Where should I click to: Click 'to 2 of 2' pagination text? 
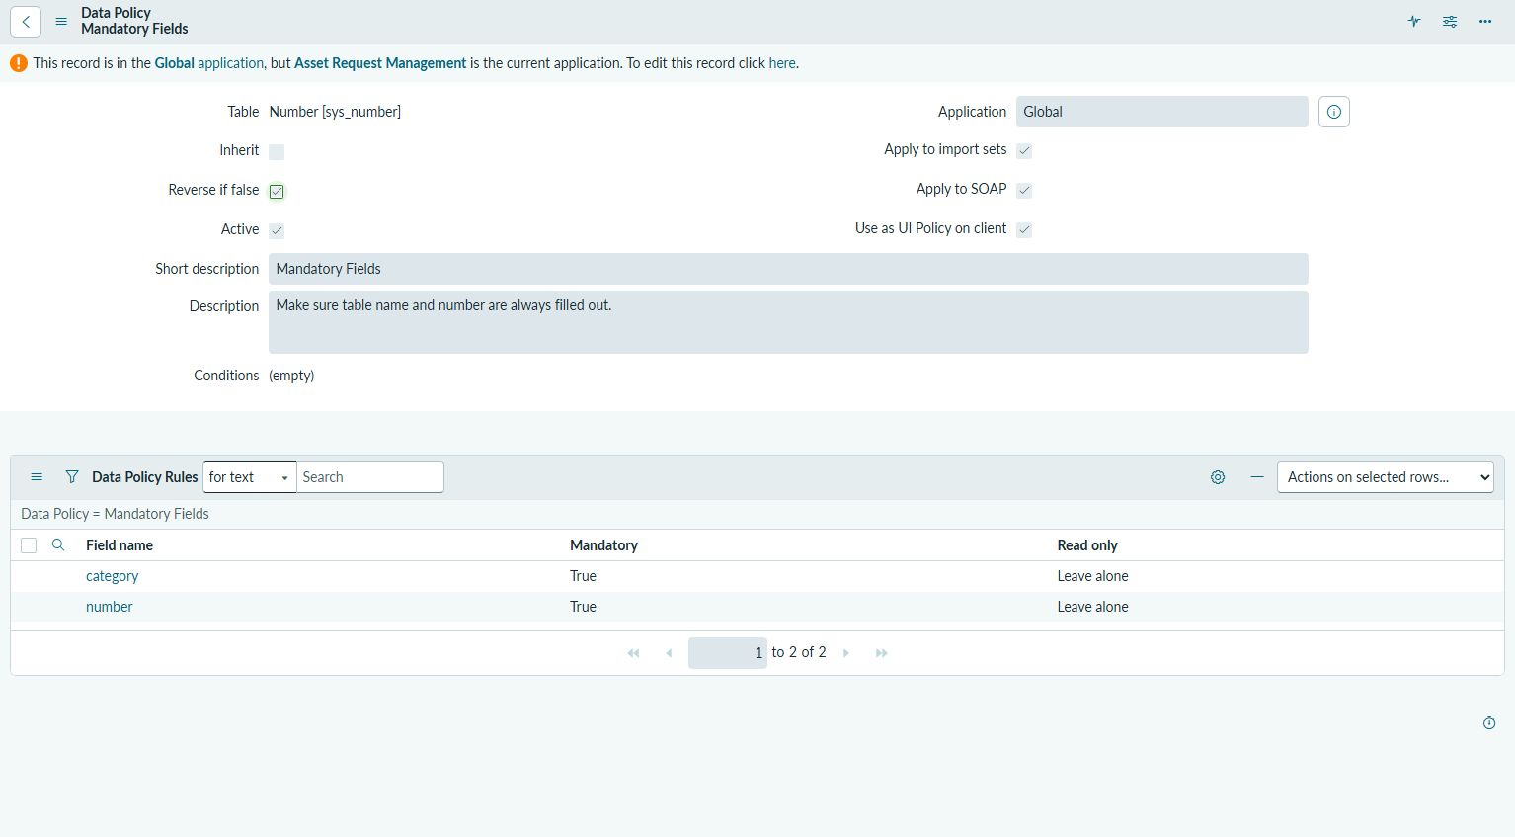click(799, 652)
